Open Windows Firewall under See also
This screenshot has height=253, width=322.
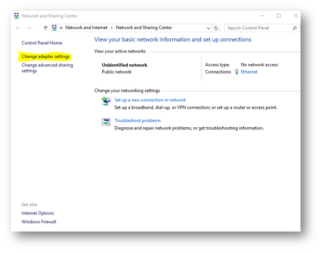coord(39,222)
